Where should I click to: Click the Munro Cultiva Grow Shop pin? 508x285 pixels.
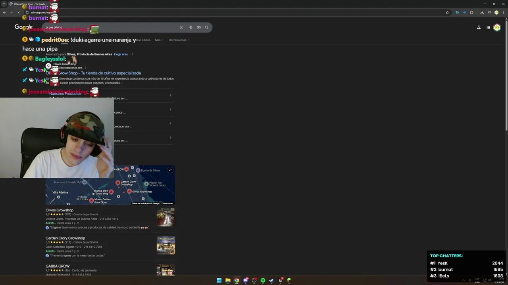coord(92,201)
